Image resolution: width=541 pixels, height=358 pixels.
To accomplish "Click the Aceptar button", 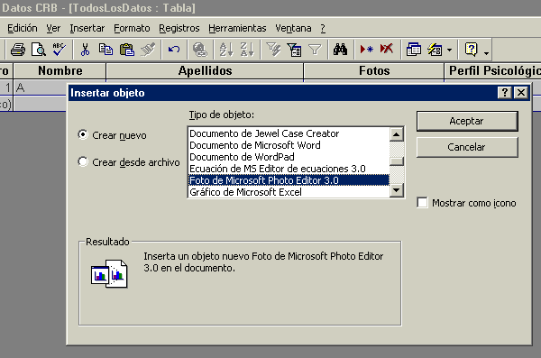I will pyautogui.click(x=467, y=121).
